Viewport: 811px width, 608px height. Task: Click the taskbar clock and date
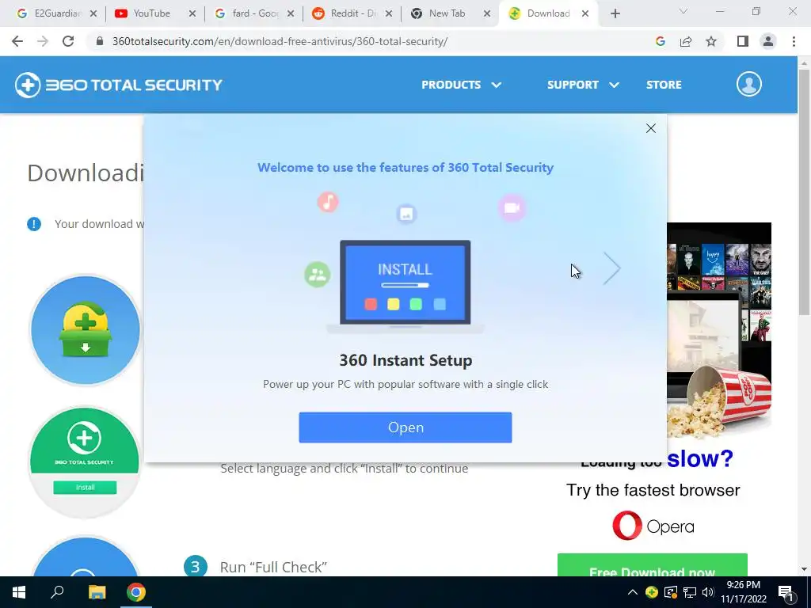click(x=743, y=592)
